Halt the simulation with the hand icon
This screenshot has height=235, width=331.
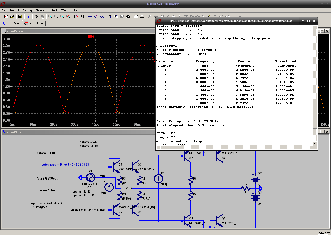click(x=42, y=16)
